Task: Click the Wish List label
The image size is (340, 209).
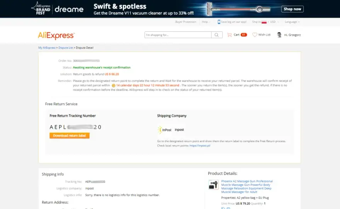Action: tap(264, 35)
